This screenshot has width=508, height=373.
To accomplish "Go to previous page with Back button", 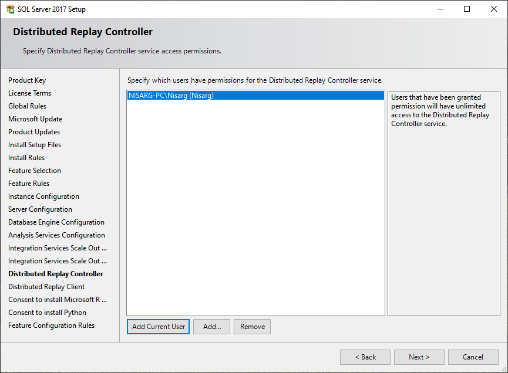I will pyautogui.click(x=365, y=357).
